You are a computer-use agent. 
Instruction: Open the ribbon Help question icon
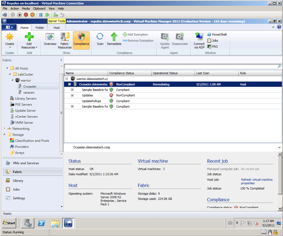click(279, 27)
